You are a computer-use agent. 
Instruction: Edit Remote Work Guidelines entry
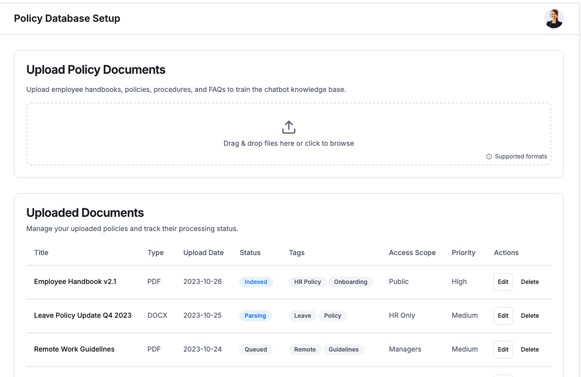coord(503,350)
